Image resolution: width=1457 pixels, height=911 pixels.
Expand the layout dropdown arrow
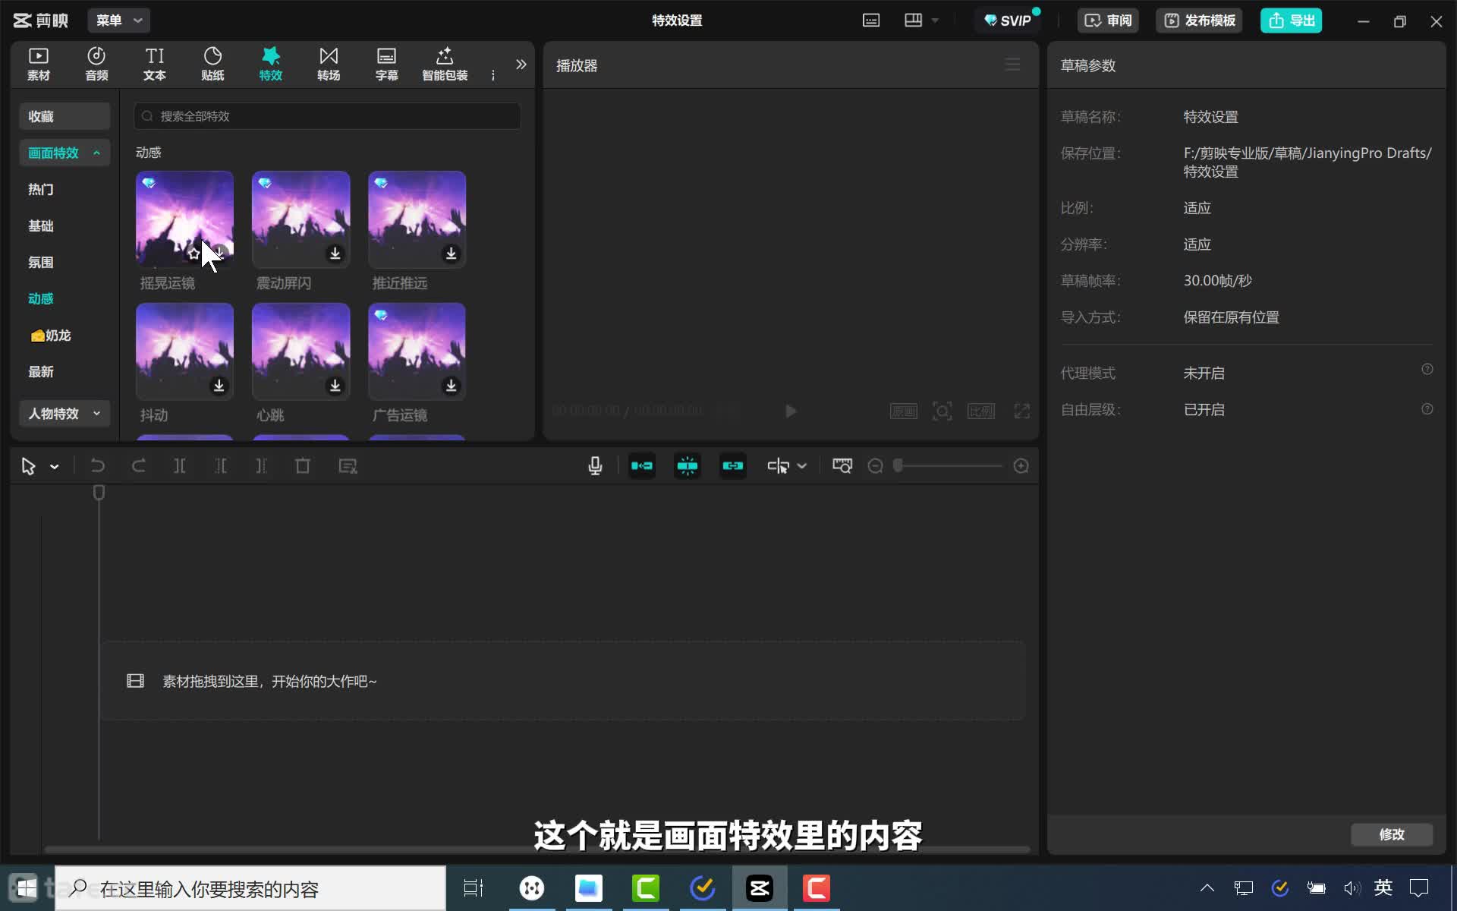point(935,20)
